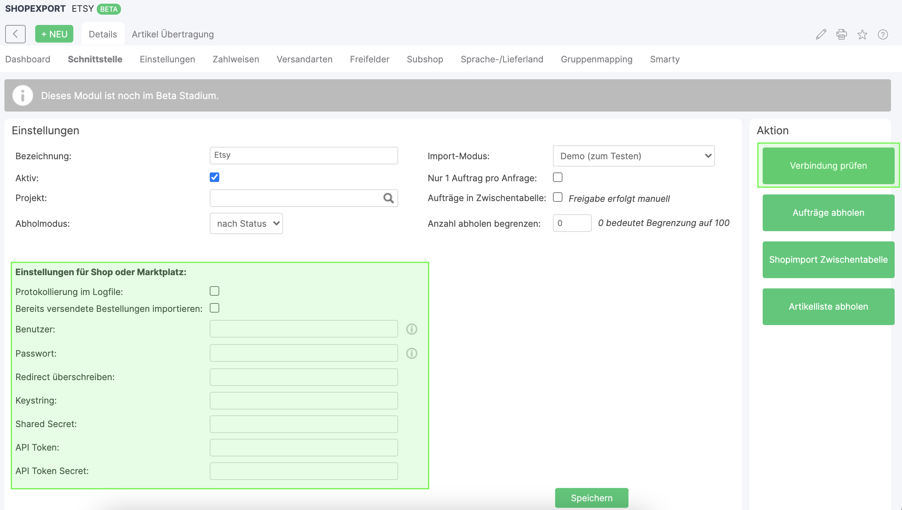
Task: Click the Projekt input field
Action: 304,198
